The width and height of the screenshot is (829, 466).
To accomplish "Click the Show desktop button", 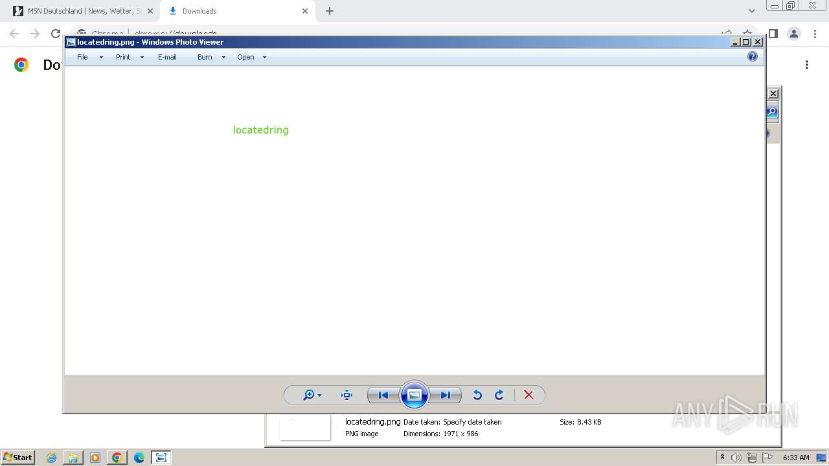I will (821, 458).
